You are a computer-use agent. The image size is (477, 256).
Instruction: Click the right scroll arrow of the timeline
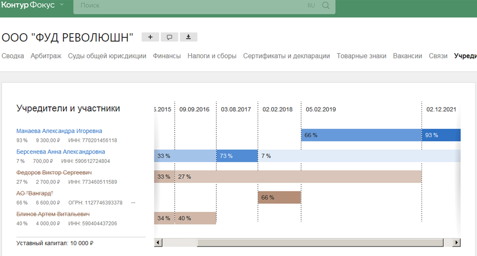(x=456, y=243)
